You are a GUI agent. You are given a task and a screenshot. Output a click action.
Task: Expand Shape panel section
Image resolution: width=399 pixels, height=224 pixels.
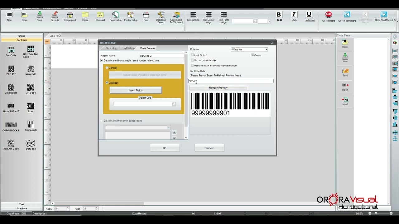[x=22, y=36]
